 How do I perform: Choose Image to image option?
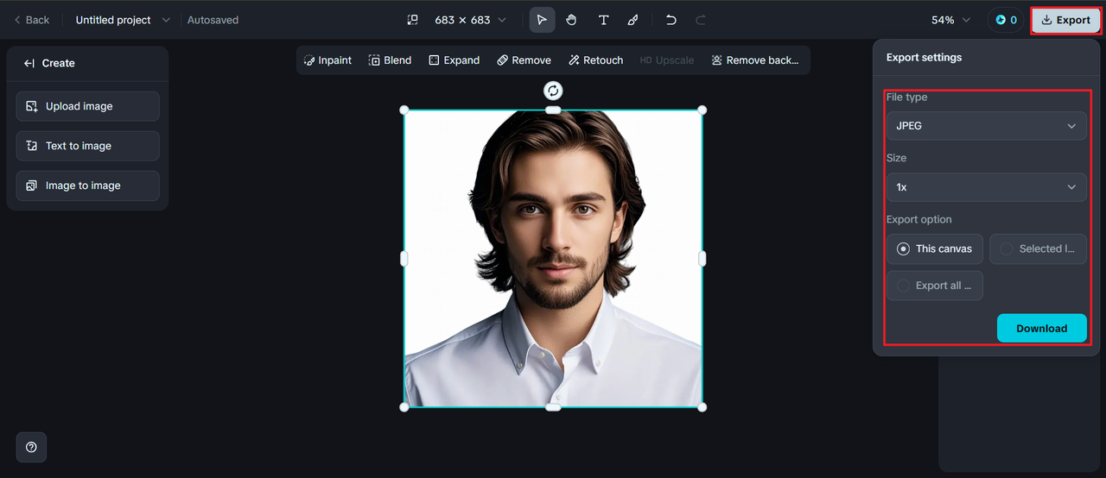(87, 186)
